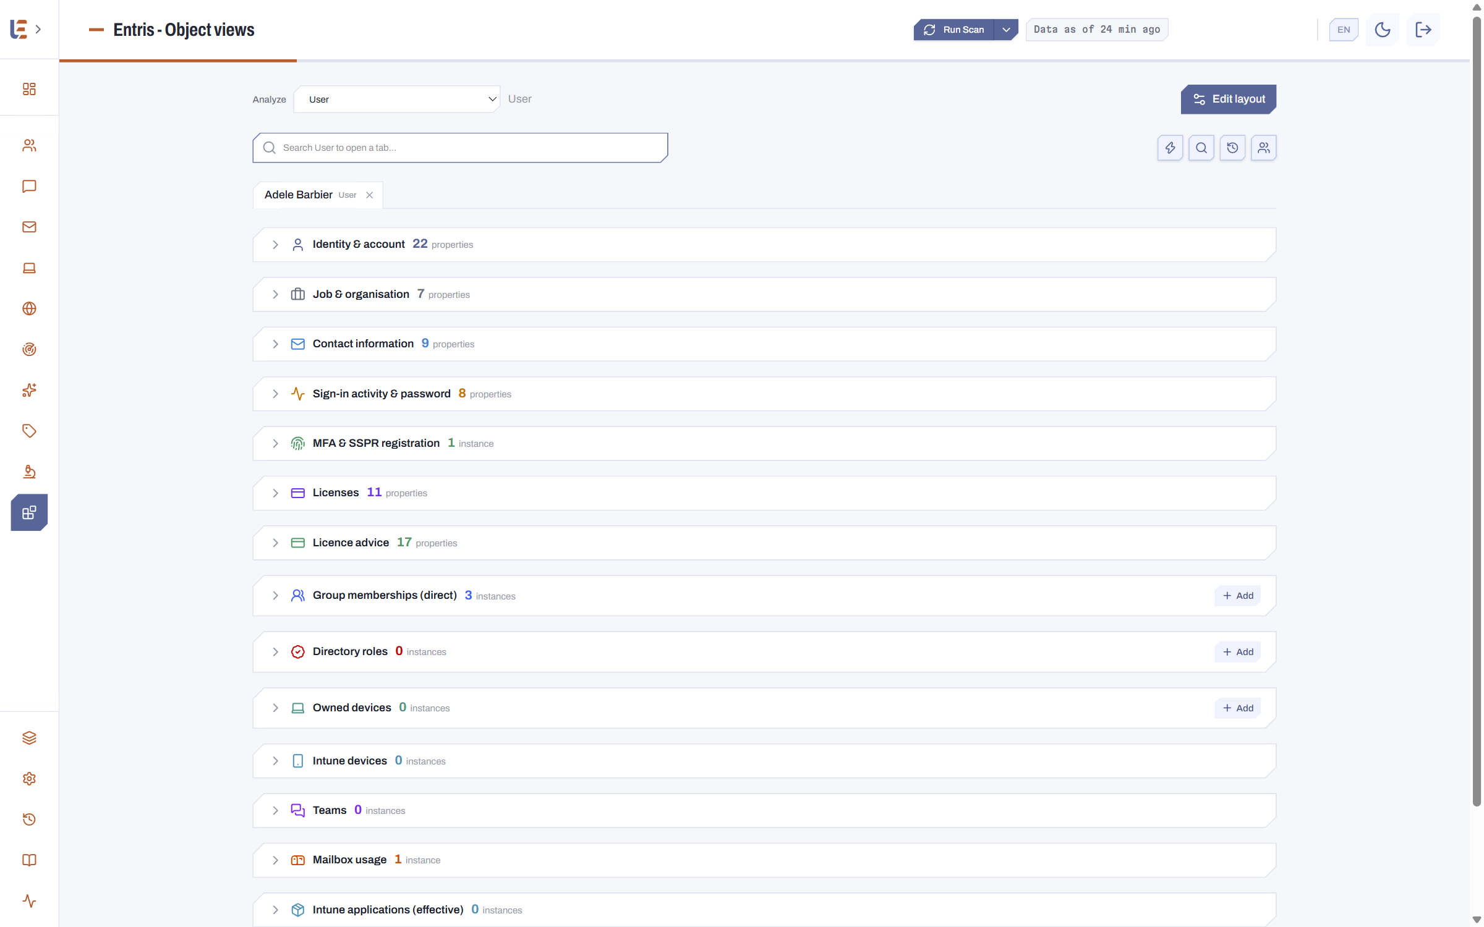1484x927 pixels.
Task: Open the globe icon in sidebar
Action: [x=29, y=308]
